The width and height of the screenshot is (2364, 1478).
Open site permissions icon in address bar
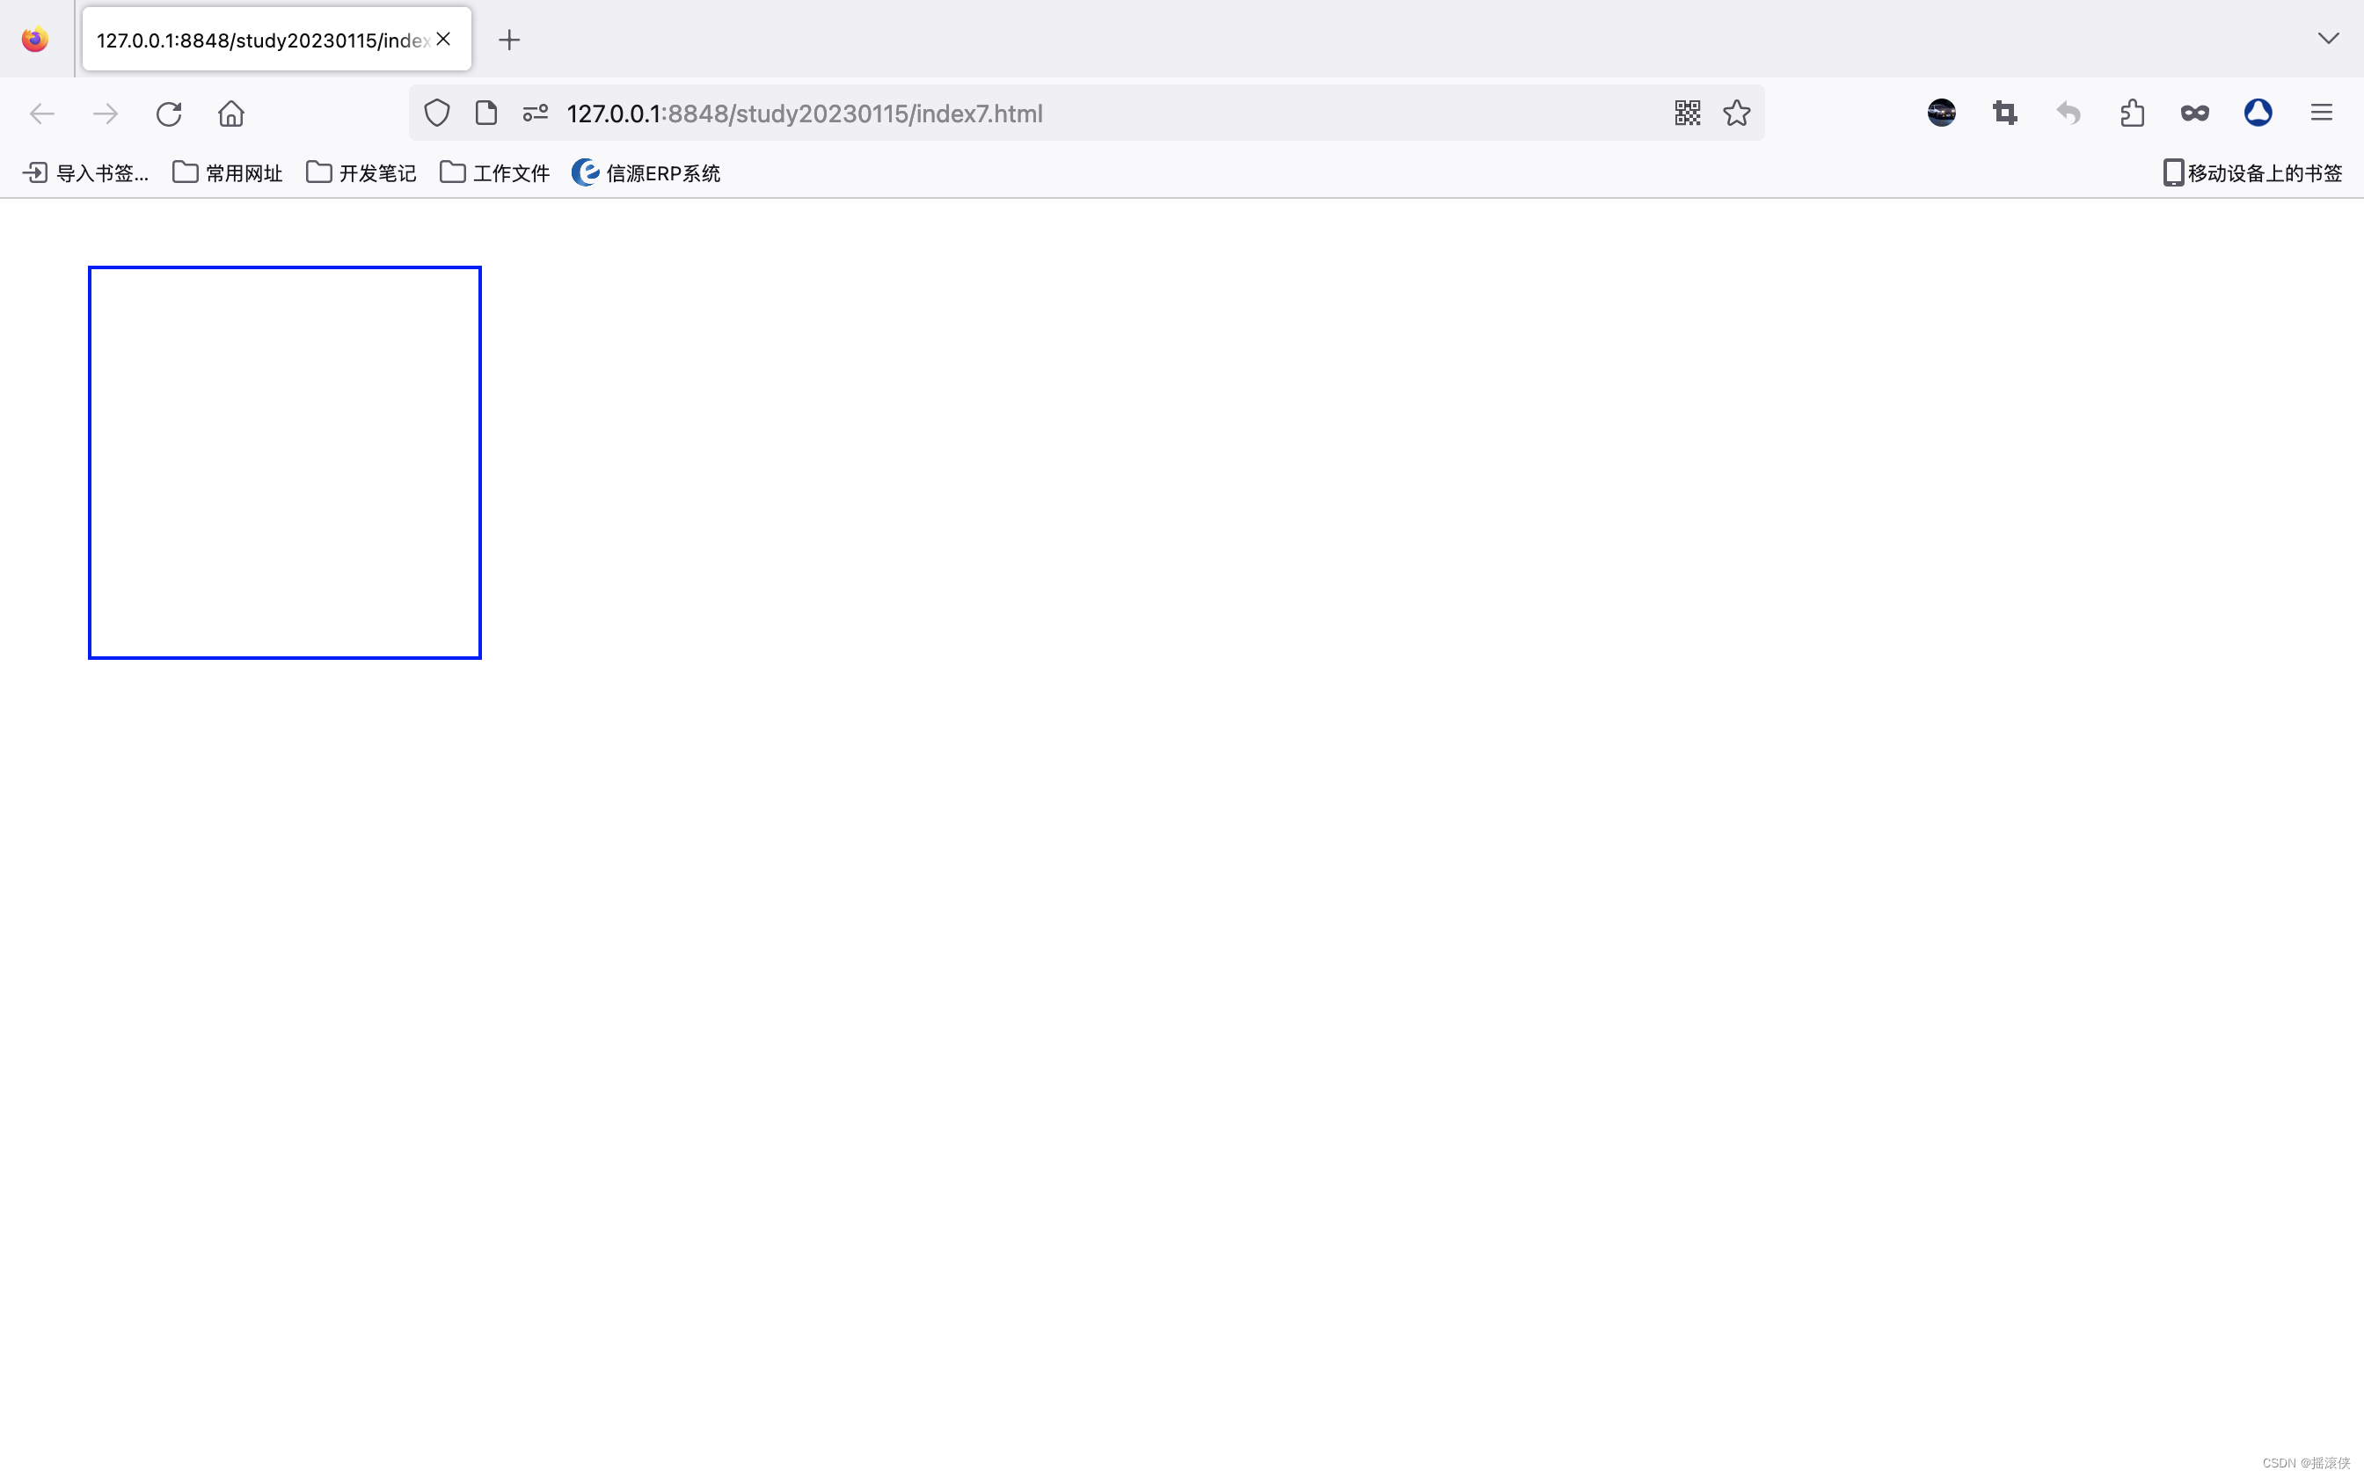(x=536, y=113)
